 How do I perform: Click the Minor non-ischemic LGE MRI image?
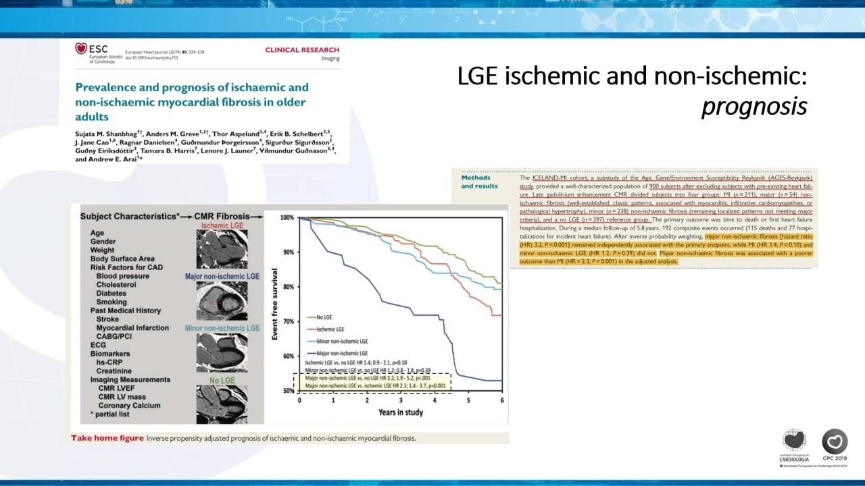pyautogui.click(x=222, y=352)
